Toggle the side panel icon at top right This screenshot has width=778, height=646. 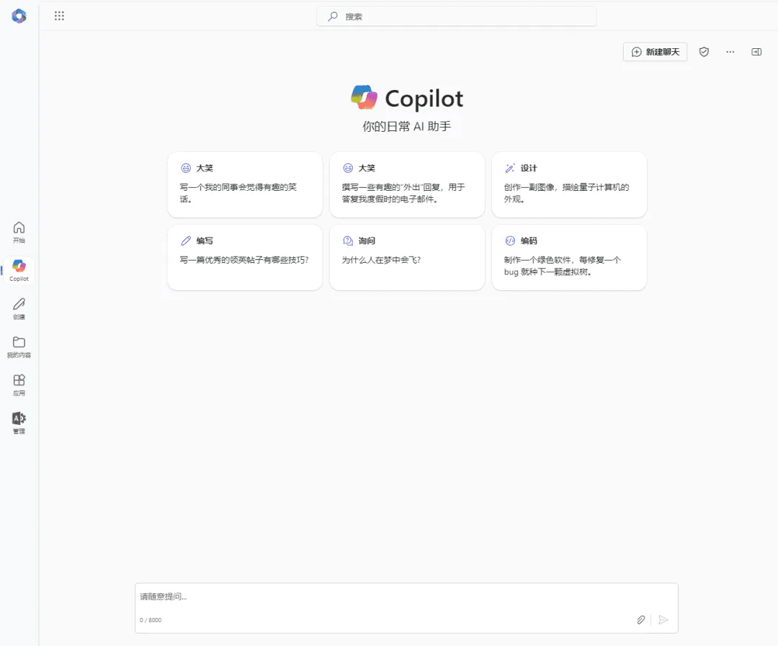tap(756, 52)
